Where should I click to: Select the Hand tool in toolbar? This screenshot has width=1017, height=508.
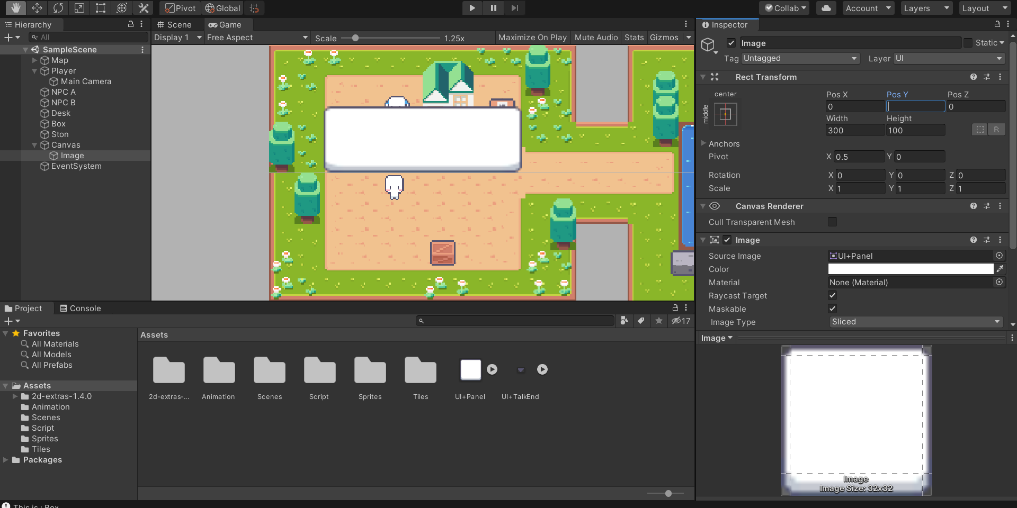(16, 8)
